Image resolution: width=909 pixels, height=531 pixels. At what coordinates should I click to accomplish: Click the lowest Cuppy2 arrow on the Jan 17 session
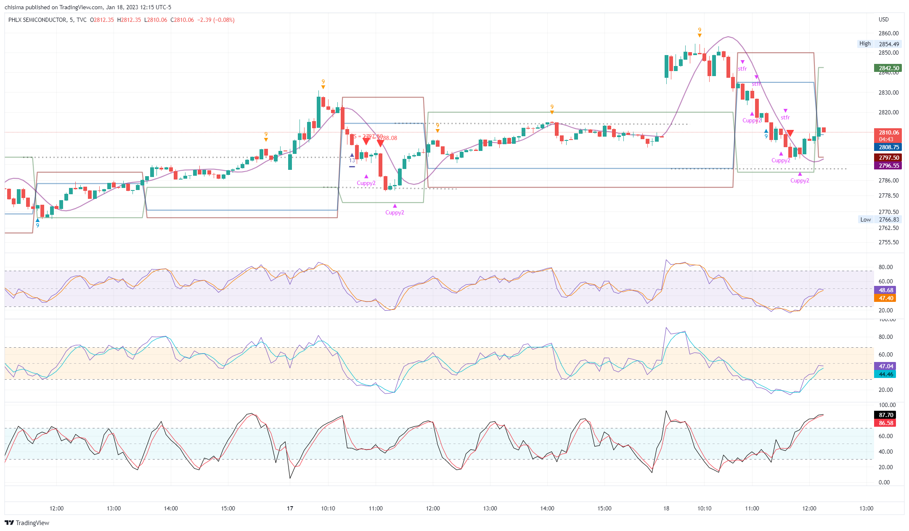click(395, 206)
